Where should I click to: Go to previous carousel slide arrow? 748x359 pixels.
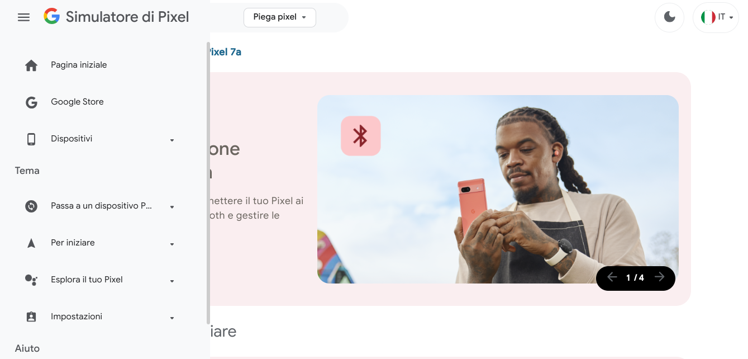click(x=612, y=277)
